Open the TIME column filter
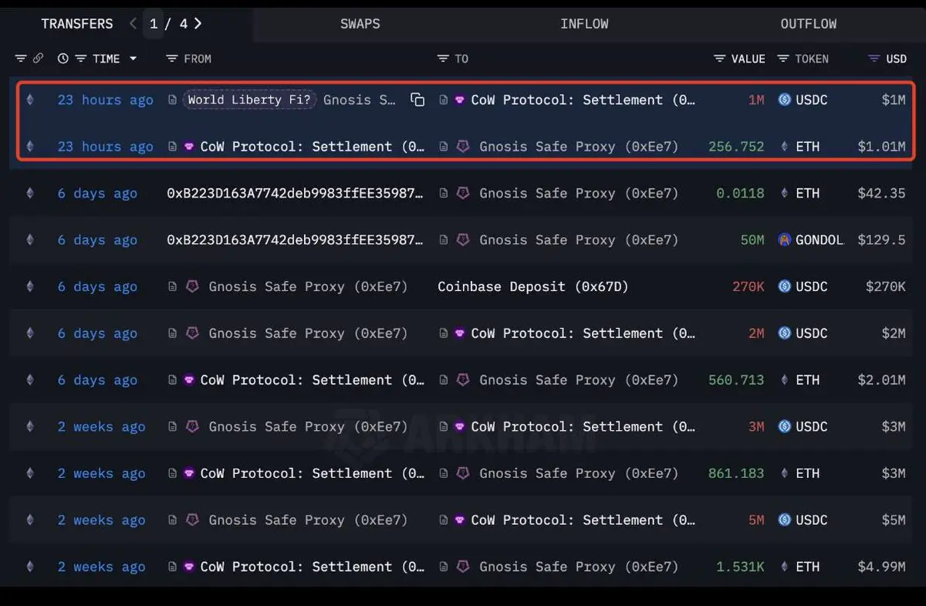Viewport: 926px width, 606px height. click(x=80, y=59)
